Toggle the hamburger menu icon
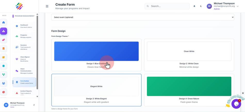Viewport: 245px width, 112px height. (47, 6)
